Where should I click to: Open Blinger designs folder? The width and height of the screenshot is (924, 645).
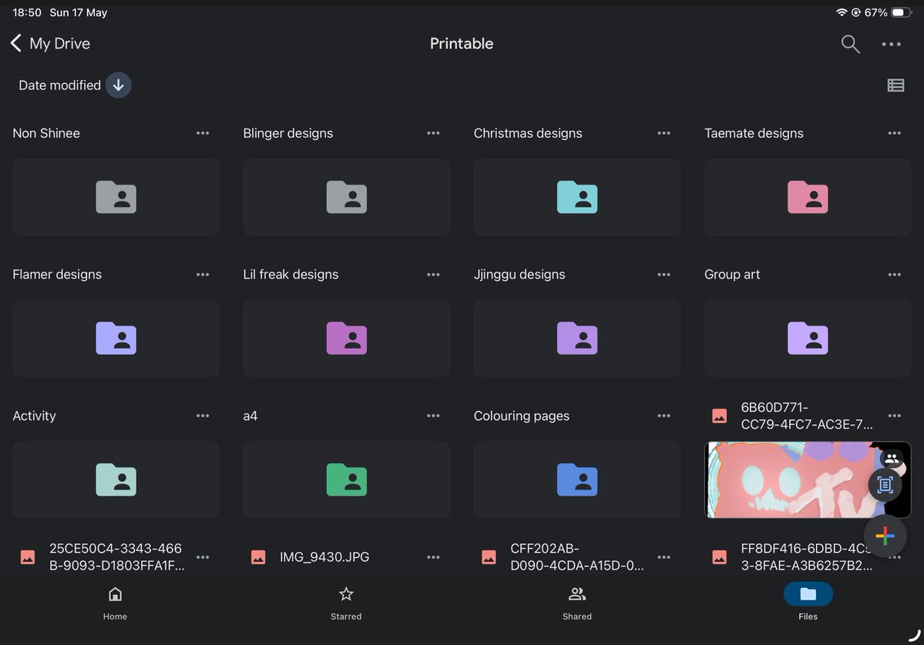click(x=347, y=197)
